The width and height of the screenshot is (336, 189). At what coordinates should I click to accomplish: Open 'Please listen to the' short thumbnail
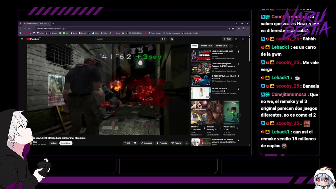coord(231,113)
